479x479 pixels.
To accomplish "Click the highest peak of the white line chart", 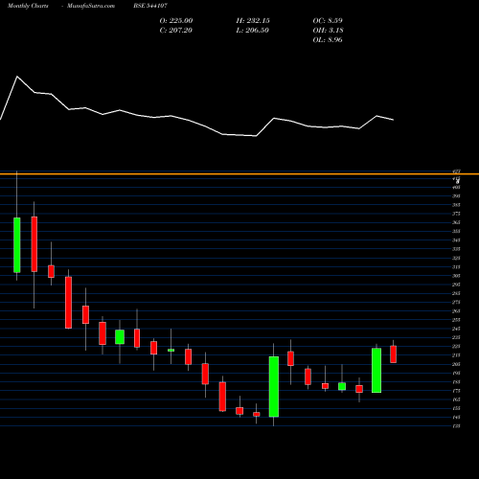I will coord(17,77).
